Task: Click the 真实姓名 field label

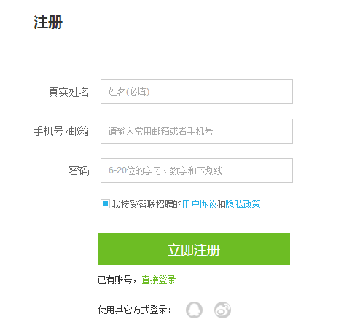Action: tap(68, 92)
